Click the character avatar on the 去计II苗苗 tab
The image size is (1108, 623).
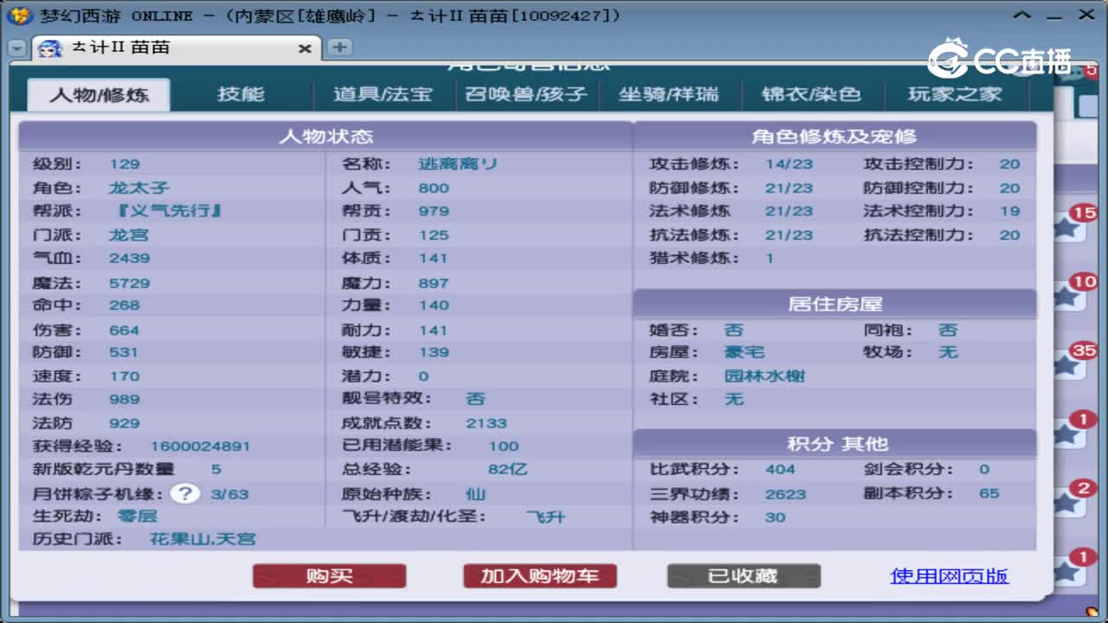[x=48, y=49]
